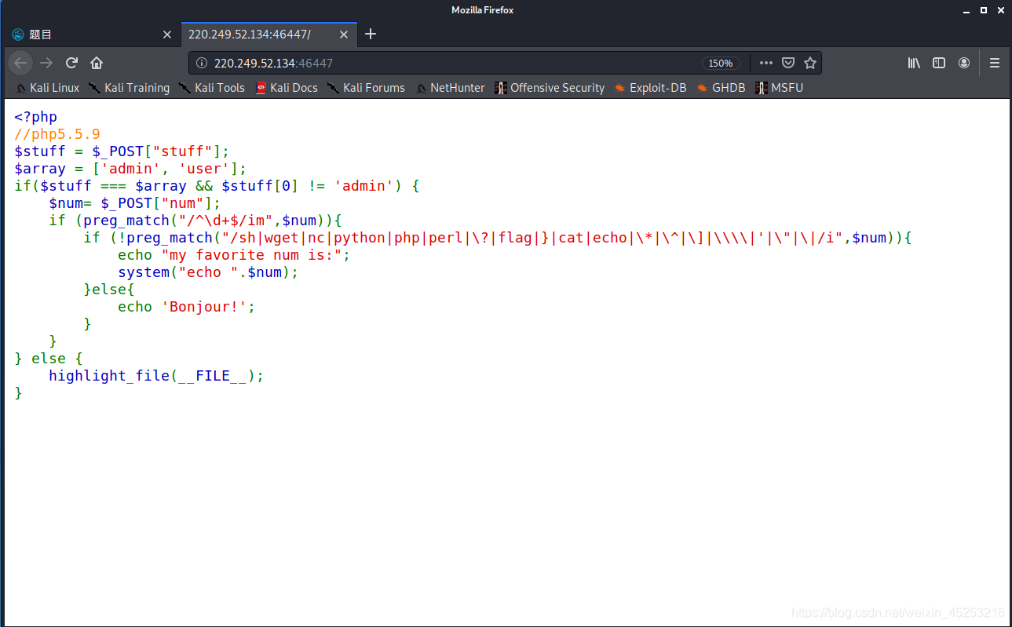Maximize the Firefox window
The height and width of the screenshot is (627, 1012).
(982, 10)
